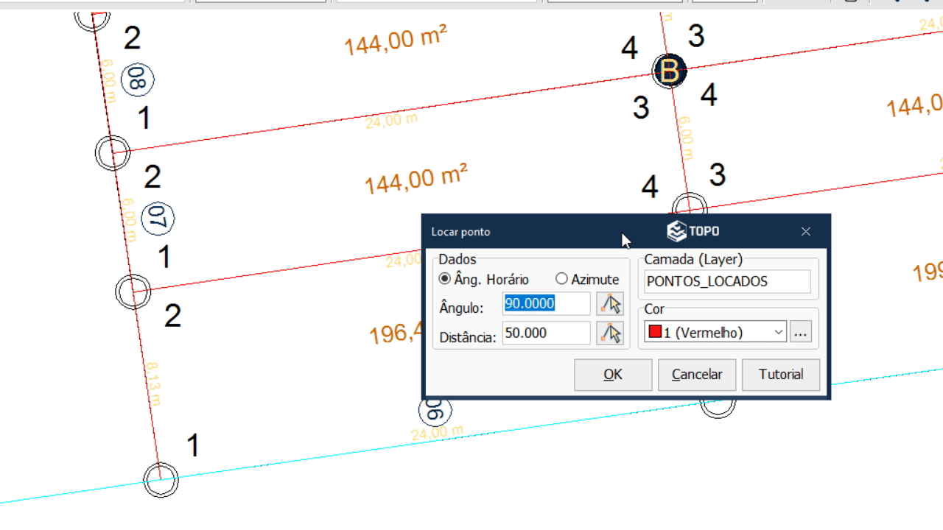Click the Camada layer name field
This screenshot has height=530, width=943.
727,281
